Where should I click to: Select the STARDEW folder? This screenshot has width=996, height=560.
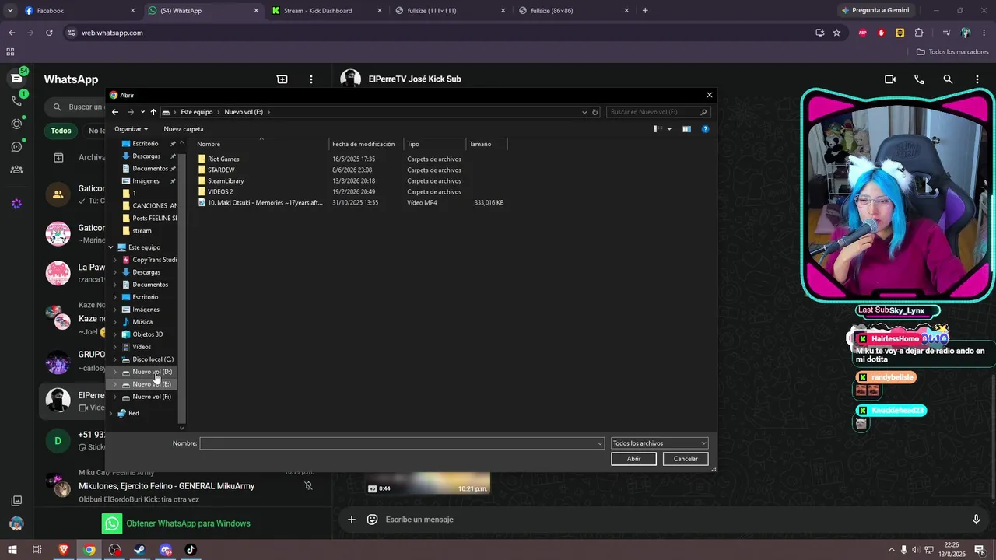221,170
